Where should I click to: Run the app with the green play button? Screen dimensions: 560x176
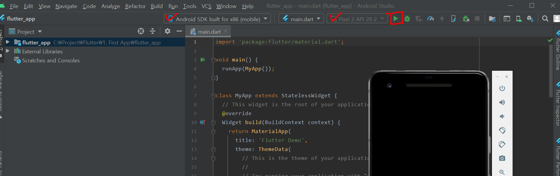396,19
